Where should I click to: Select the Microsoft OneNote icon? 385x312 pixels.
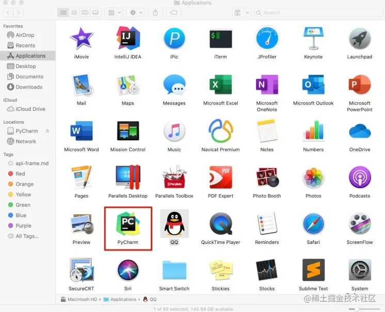[x=267, y=85]
